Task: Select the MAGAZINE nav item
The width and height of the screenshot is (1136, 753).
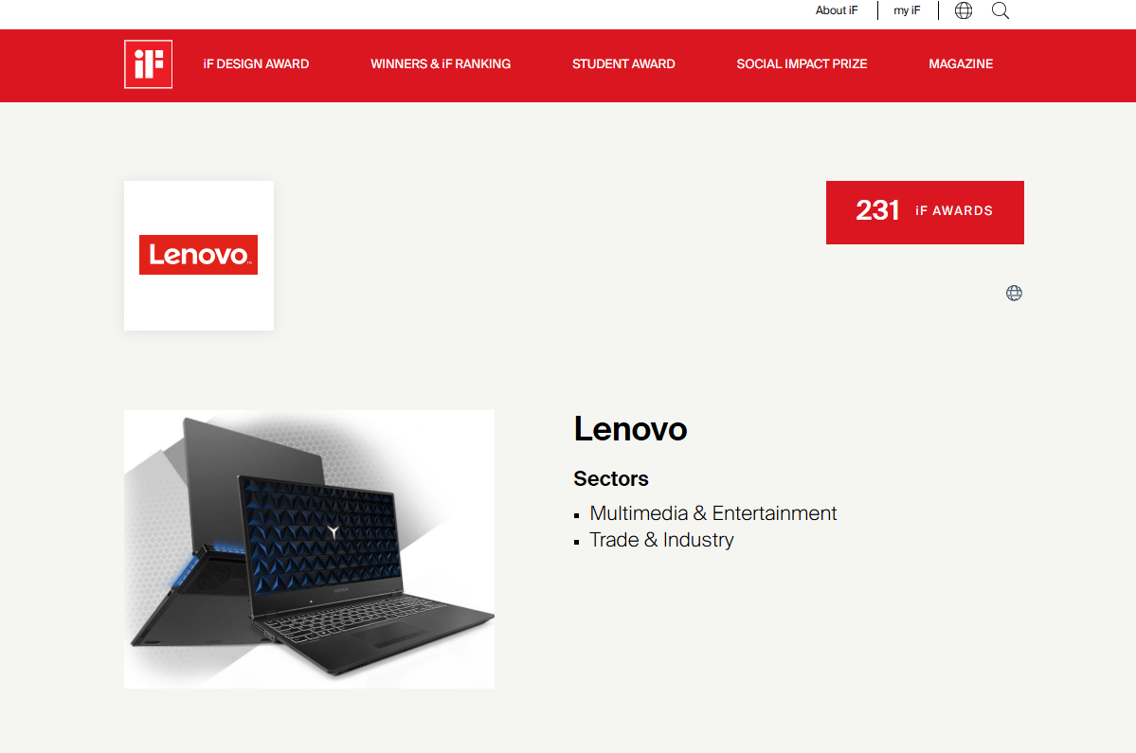Action: coord(961,63)
